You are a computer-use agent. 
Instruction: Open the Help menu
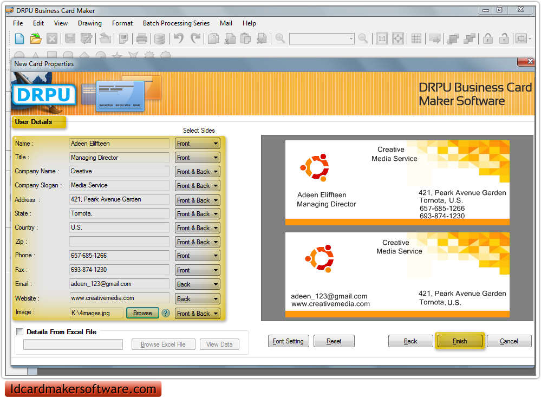249,23
